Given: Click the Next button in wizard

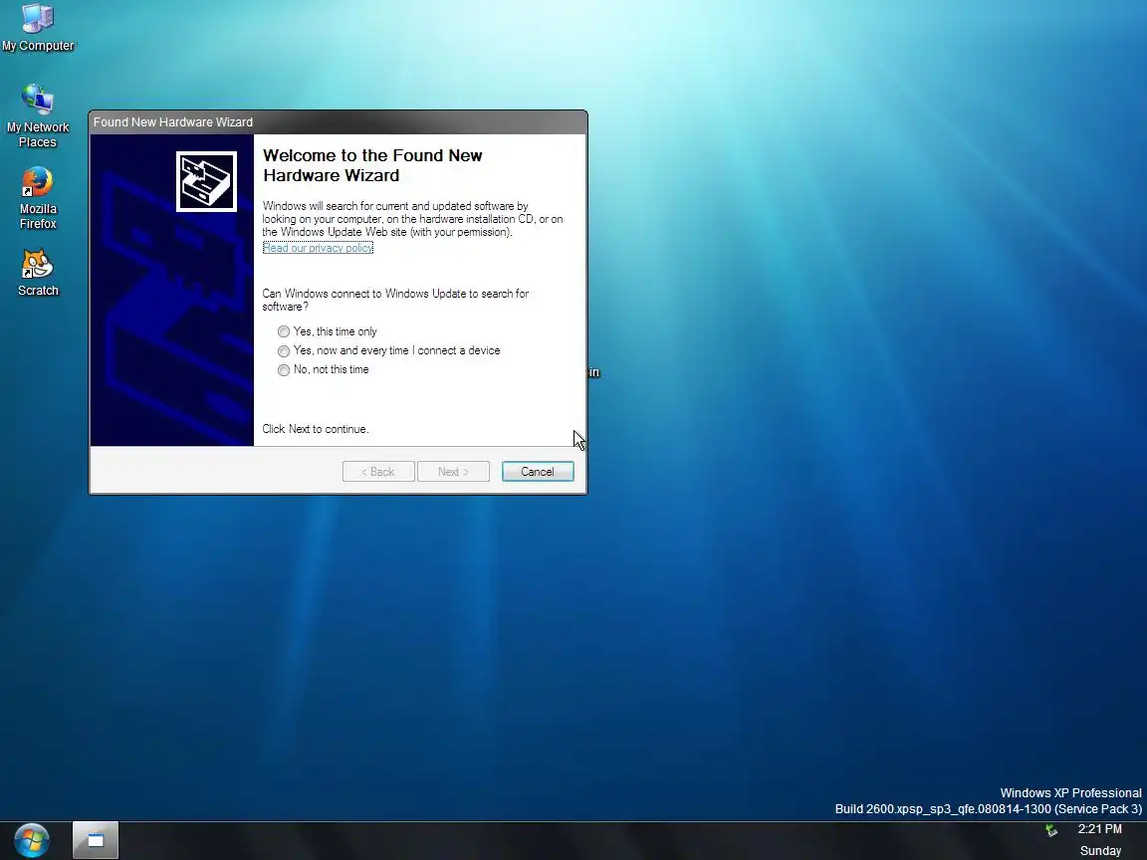Looking at the screenshot, I should click(454, 472).
